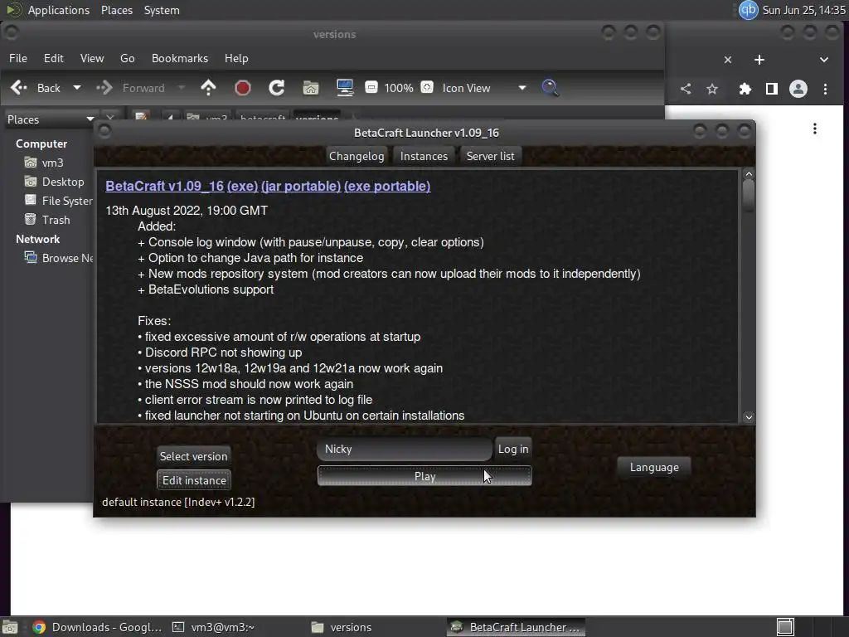849x637 pixels.
Task: Click the file search magnifier icon
Action: tap(551, 88)
